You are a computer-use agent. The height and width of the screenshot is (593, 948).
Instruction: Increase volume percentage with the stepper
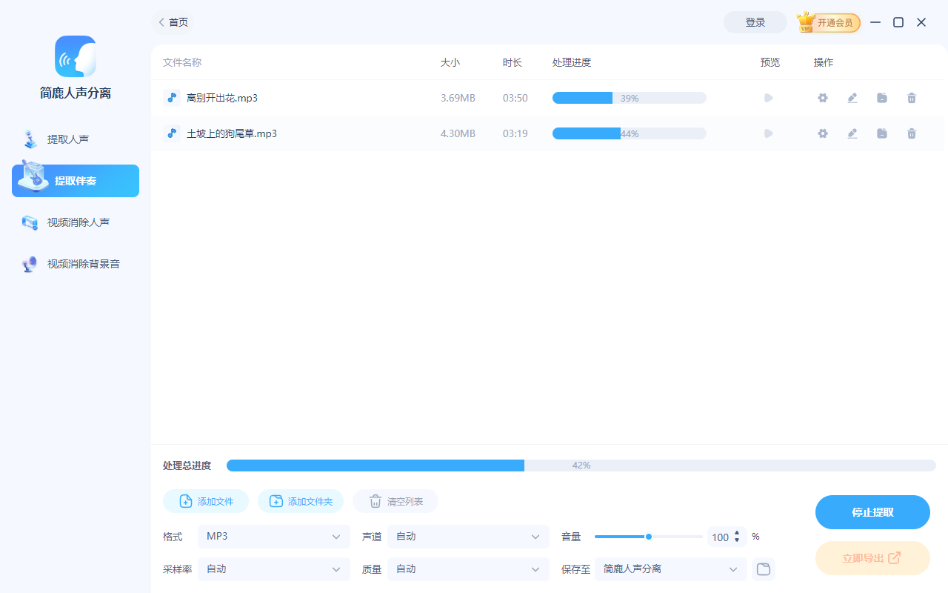[737, 533]
